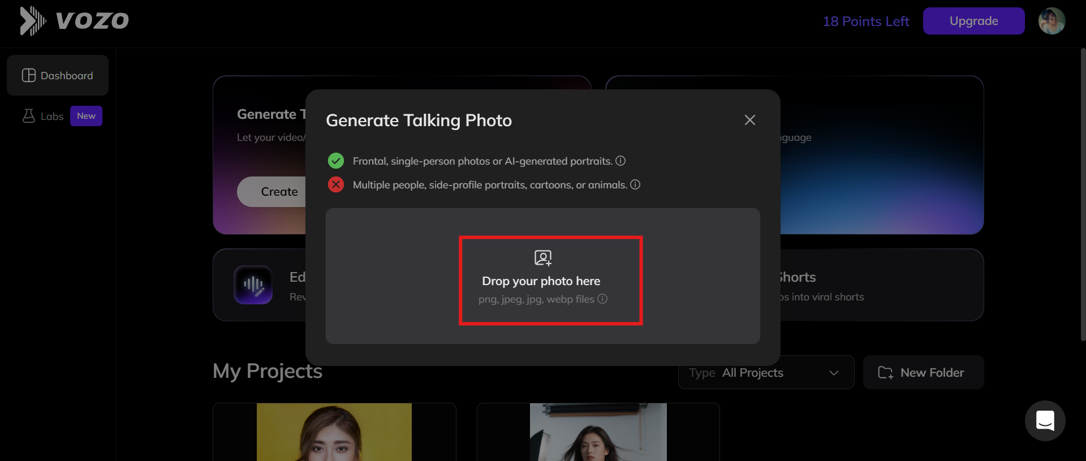Click the VOZO logo

[x=74, y=21]
